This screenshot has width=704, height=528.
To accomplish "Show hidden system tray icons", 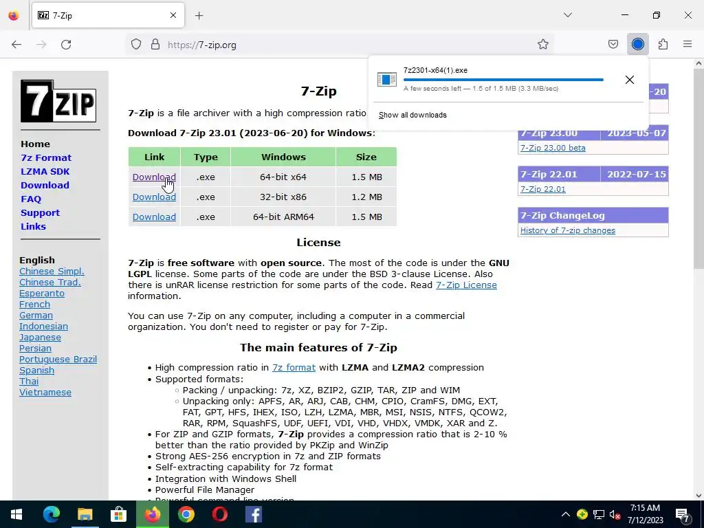I will [x=566, y=514].
